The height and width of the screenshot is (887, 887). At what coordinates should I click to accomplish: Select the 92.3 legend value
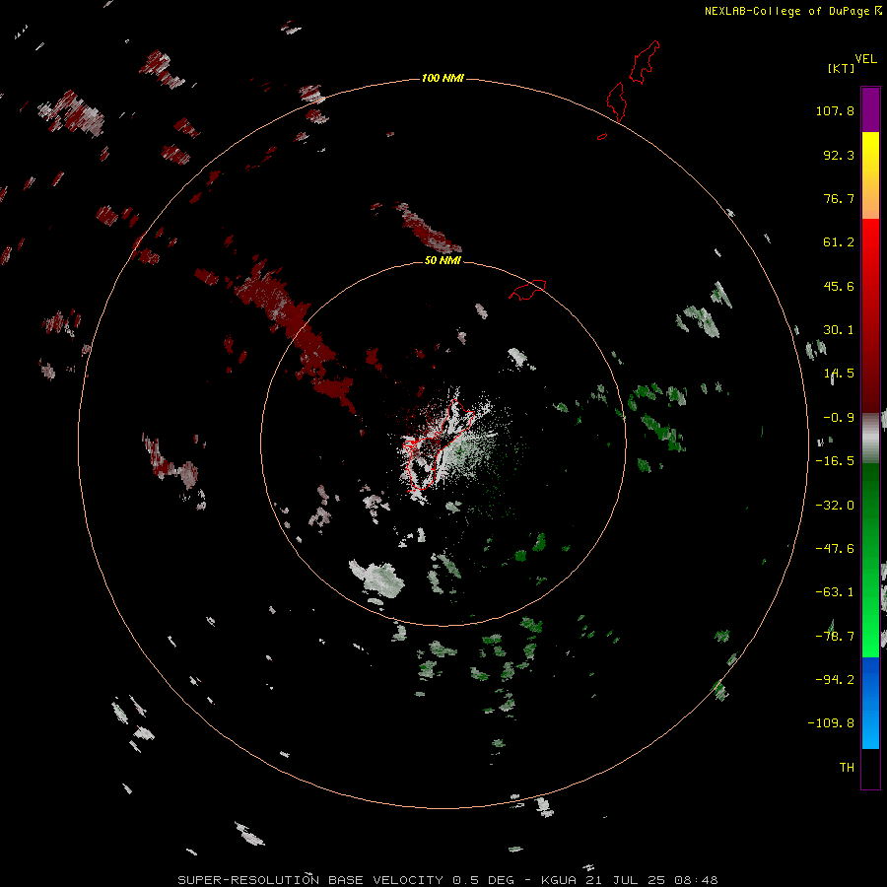(839, 155)
